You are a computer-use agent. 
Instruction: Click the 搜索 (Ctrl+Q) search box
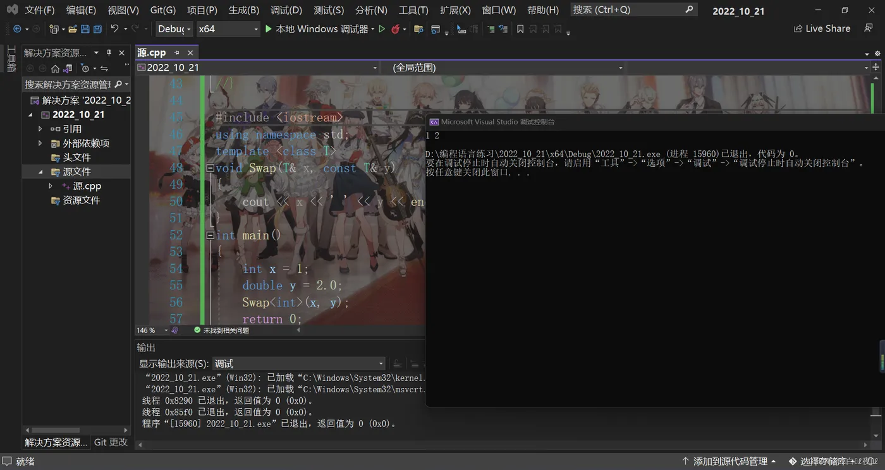coord(633,10)
